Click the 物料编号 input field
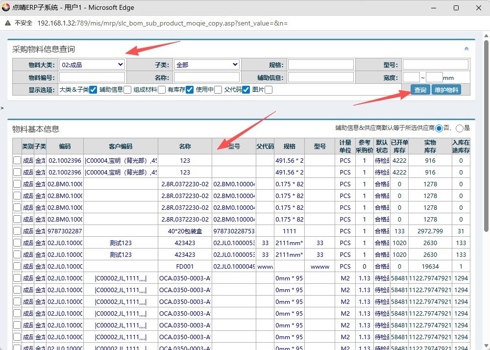Viewport: 490px width, 350px height. tap(92, 77)
